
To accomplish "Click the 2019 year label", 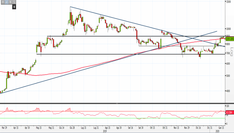I will (x=105, y=131).
